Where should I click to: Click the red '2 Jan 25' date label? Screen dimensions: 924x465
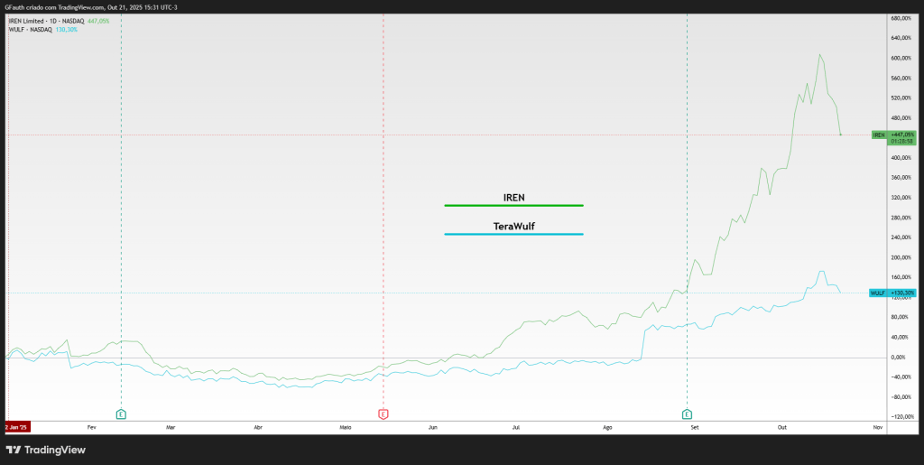18,424
